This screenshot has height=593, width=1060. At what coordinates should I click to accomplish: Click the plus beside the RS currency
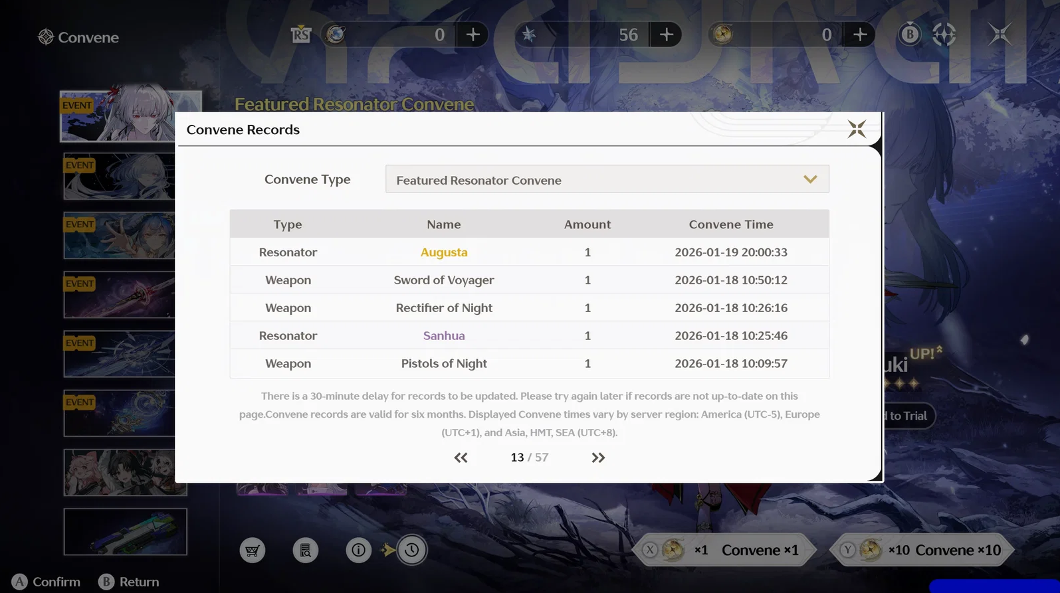click(473, 35)
